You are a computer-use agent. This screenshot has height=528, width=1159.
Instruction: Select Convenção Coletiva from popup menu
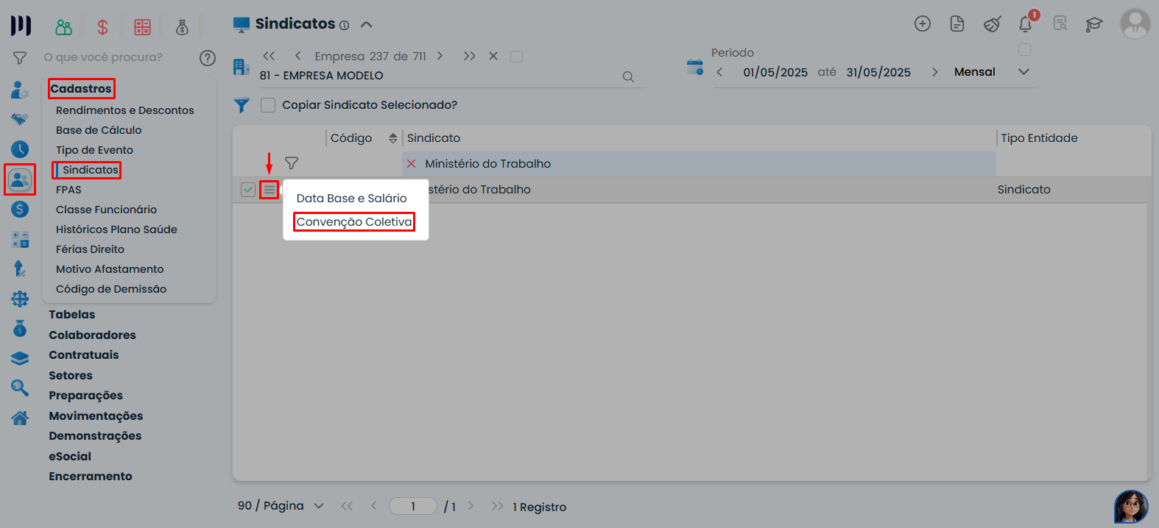354,222
